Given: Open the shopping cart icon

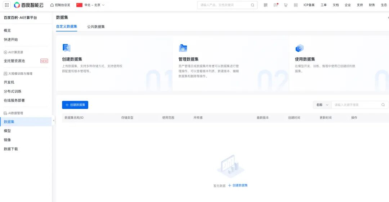Looking at the screenshot, I should [x=286, y=5].
